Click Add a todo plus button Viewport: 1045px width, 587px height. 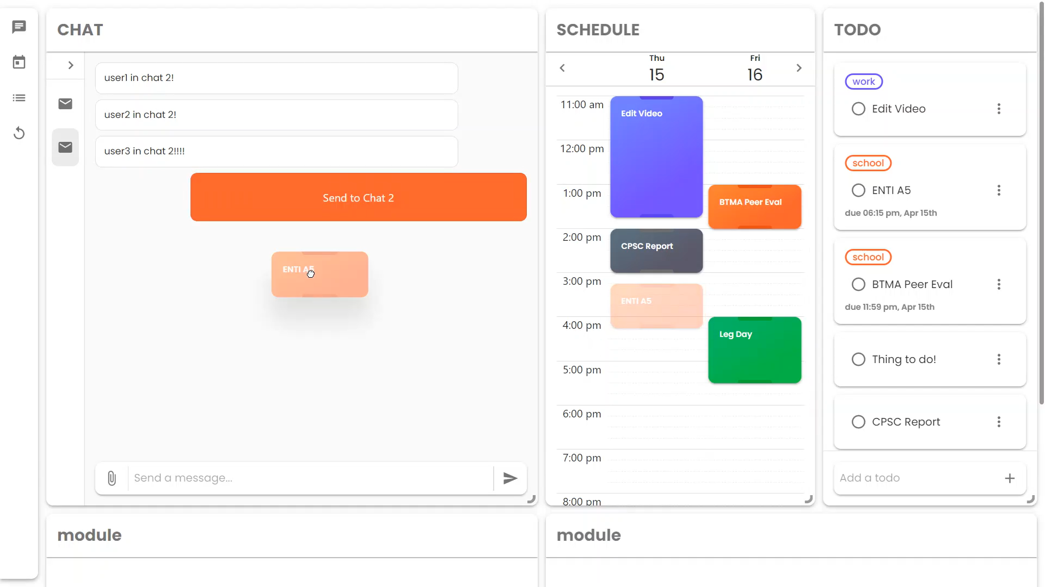[1010, 478]
